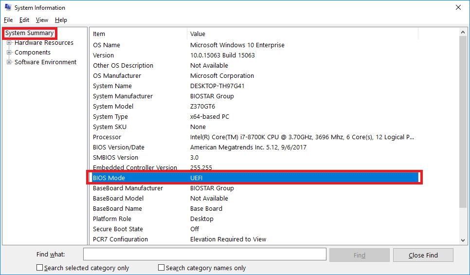
Task: Click the value DESKTOP-TH97G41
Action: 217,86
